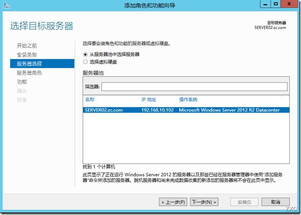Click the '找到 1 个计算机' status text

99,166
